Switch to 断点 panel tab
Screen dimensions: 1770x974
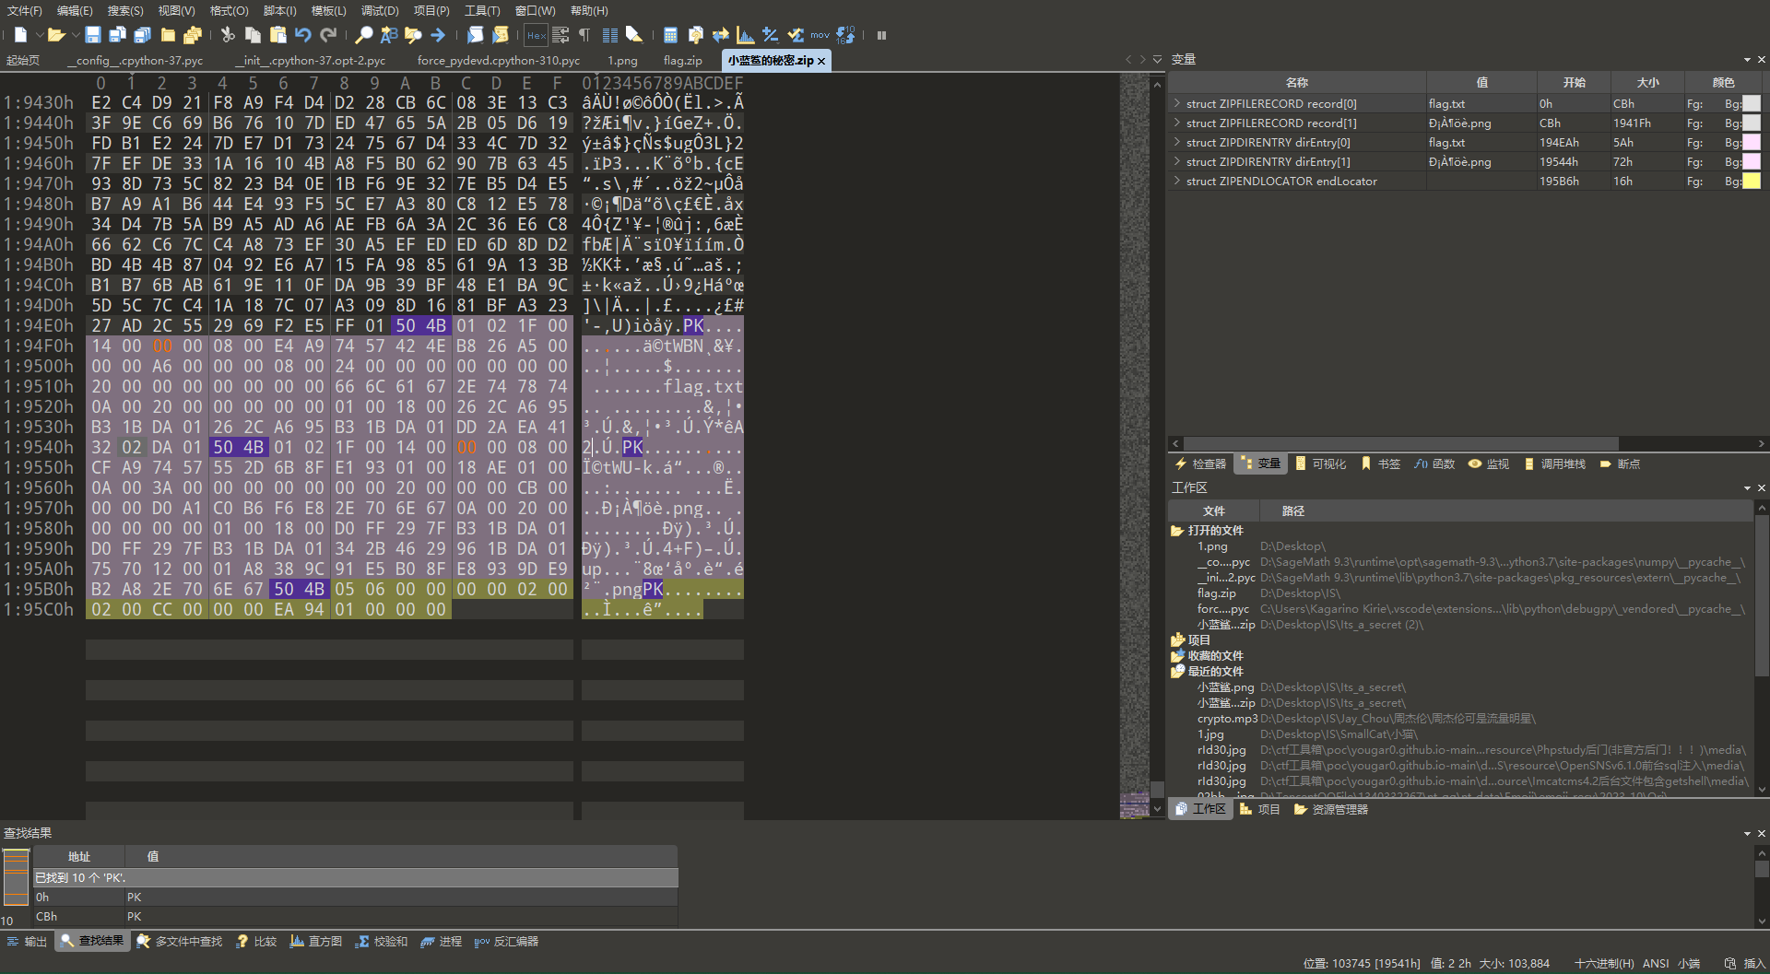(x=1620, y=464)
